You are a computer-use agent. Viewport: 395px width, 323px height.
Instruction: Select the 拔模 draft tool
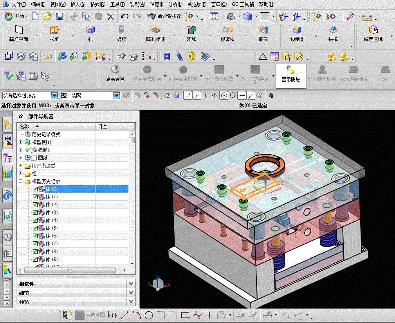click(333, 34)
